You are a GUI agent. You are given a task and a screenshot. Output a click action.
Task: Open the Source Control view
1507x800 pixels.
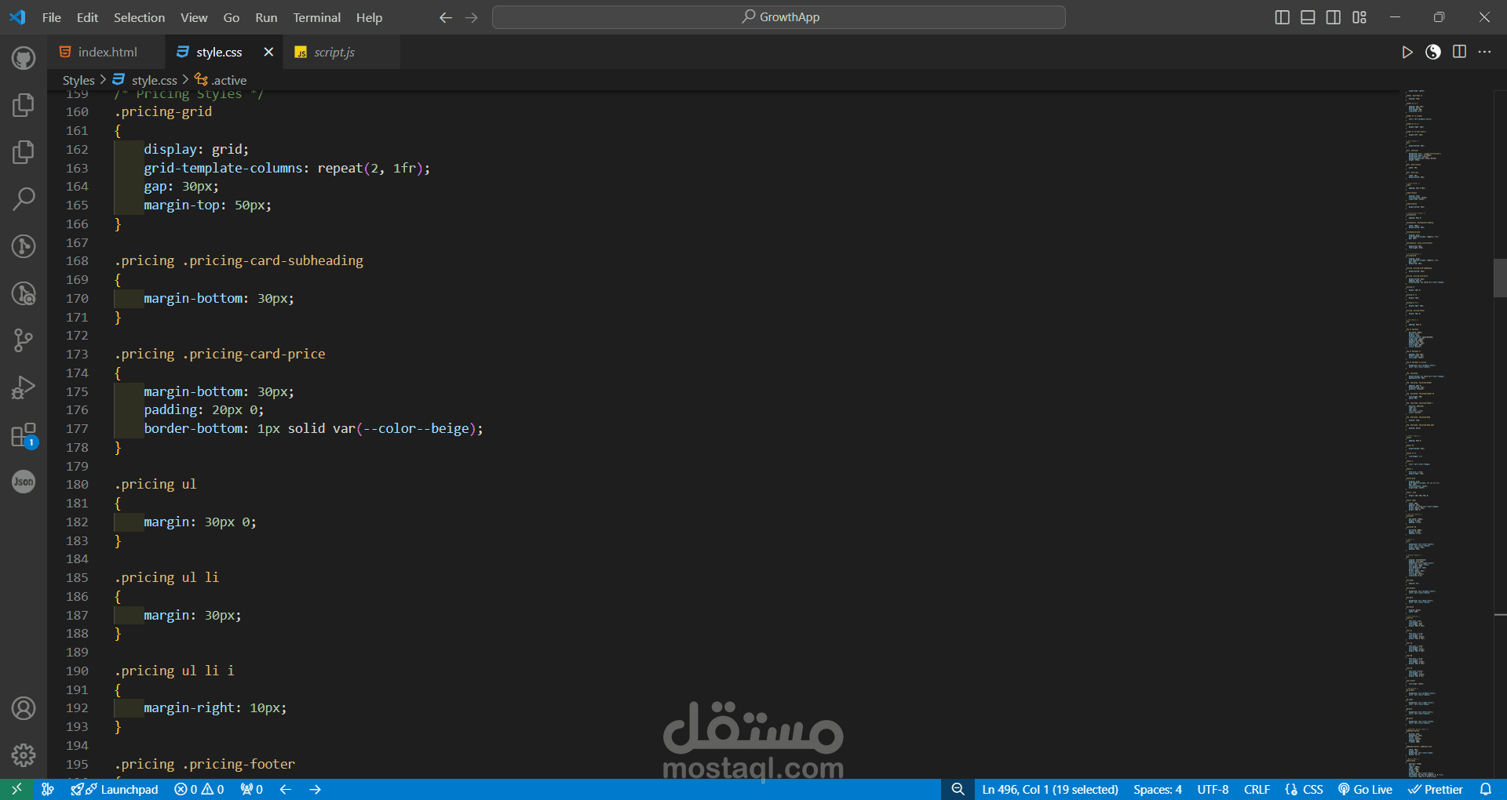[24, 340]
